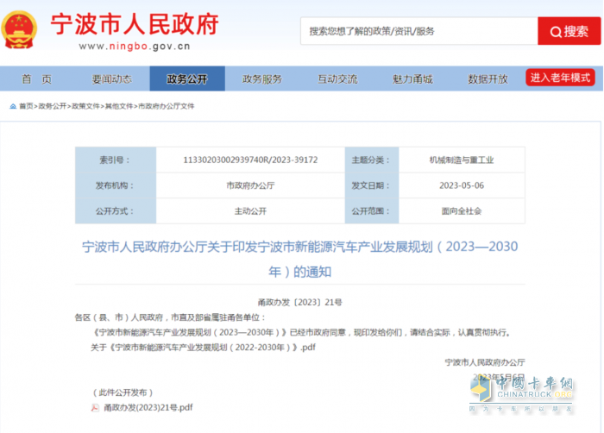
Task: Go to the 政务服务 menu
Action: point(262,78)
